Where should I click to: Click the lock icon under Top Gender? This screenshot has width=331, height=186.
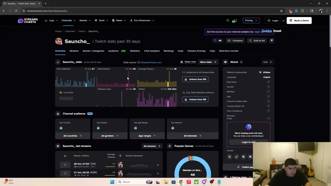(x=98, y=128)
